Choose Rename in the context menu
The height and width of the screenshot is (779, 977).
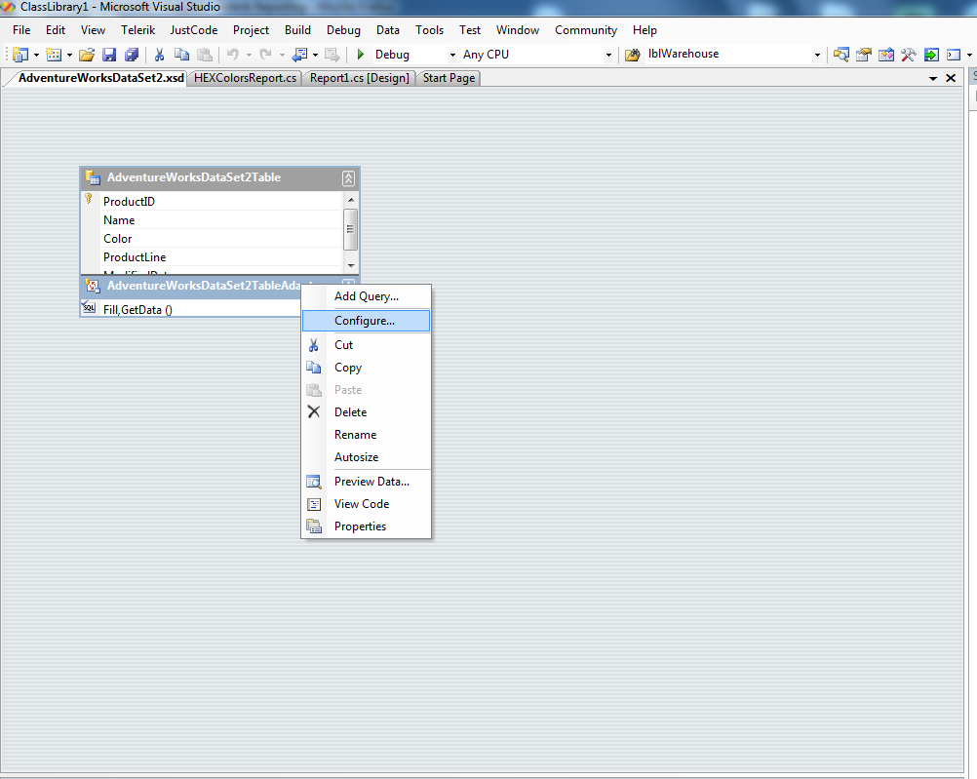367,435
